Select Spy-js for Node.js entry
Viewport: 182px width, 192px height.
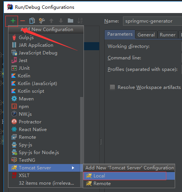[44, 153]
